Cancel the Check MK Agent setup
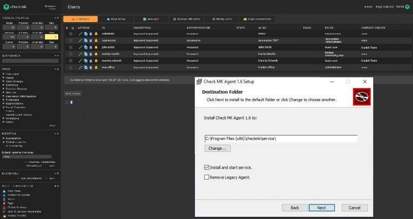The width and height of the screenshot is (413, 219). [355, 208]
